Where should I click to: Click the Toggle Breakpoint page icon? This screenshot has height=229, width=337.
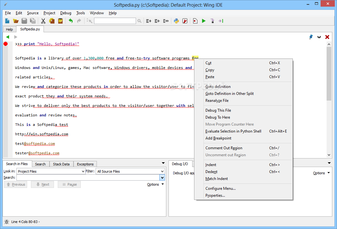pos(195,21)
